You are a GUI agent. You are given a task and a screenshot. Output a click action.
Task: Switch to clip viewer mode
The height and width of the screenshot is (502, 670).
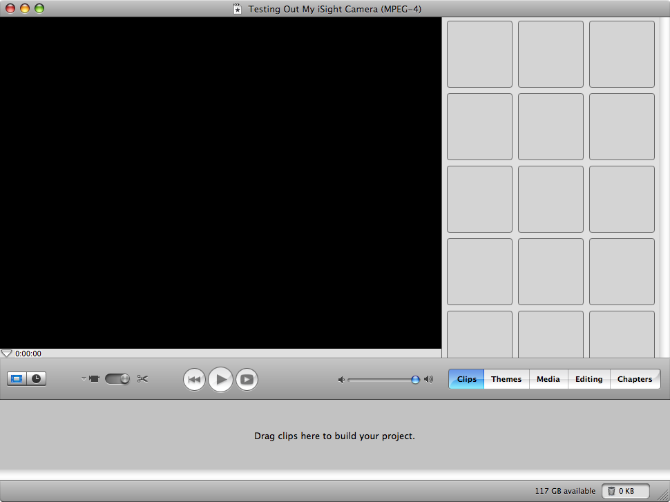pos(17,379)
